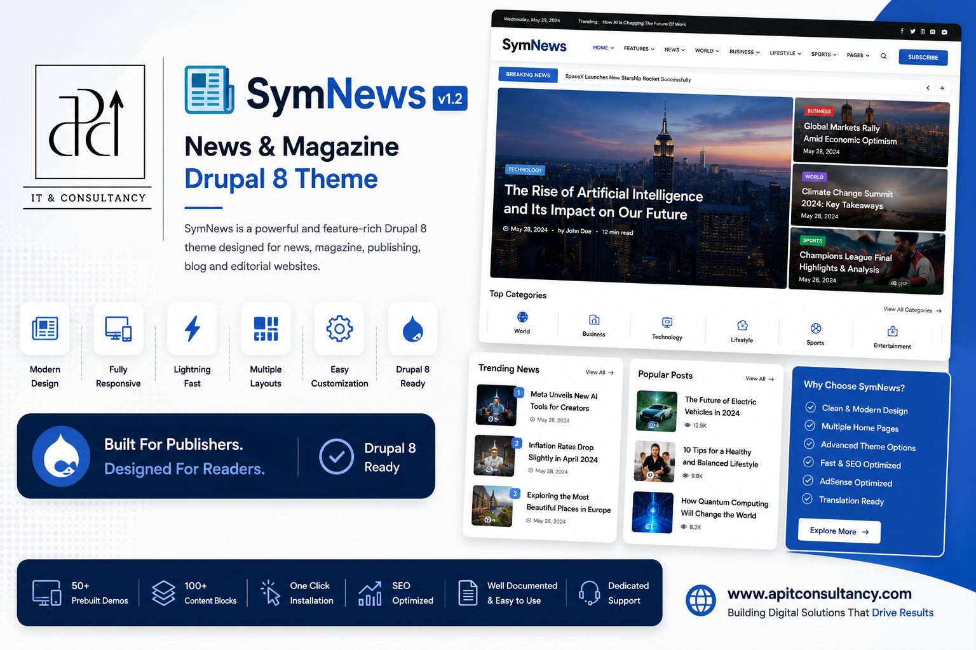Click the Future of Electric Vehicles car thumbnail
976x650 pixels.
pos(656,411)
